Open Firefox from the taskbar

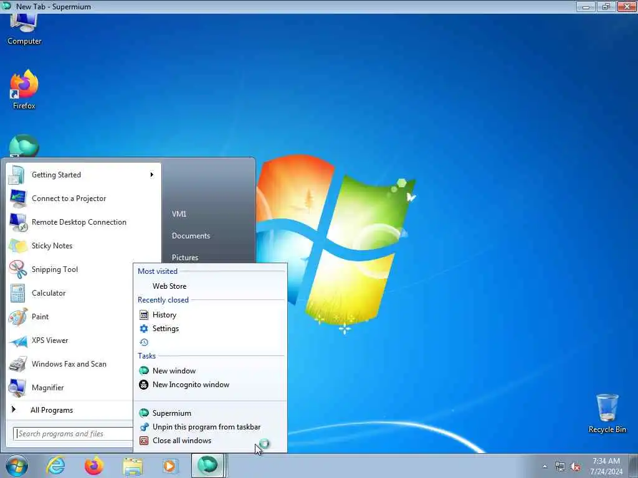point(93,466)
